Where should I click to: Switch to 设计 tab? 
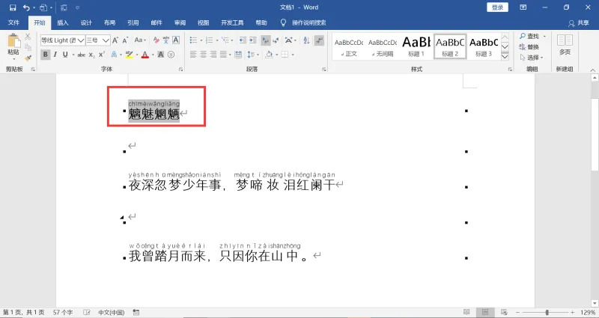[86, 23]
